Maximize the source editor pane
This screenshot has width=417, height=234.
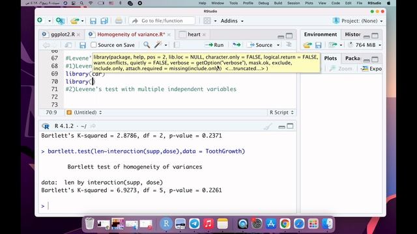click(x=289, y=36)
